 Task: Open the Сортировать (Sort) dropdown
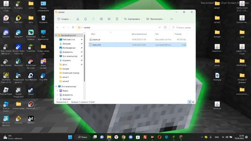pyautogui.click(x=133, y=19)
